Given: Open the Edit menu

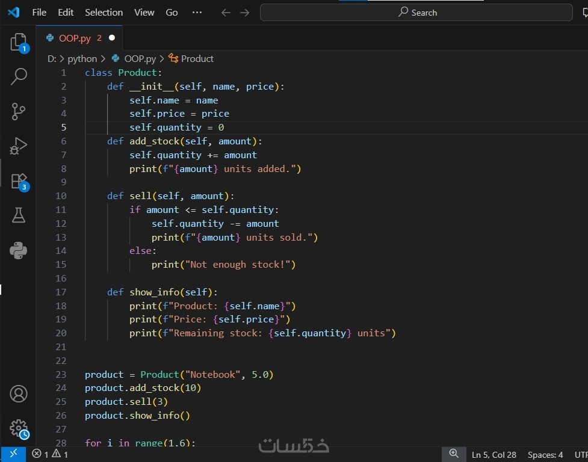Looking at the screenshot, I should (66, 13).
